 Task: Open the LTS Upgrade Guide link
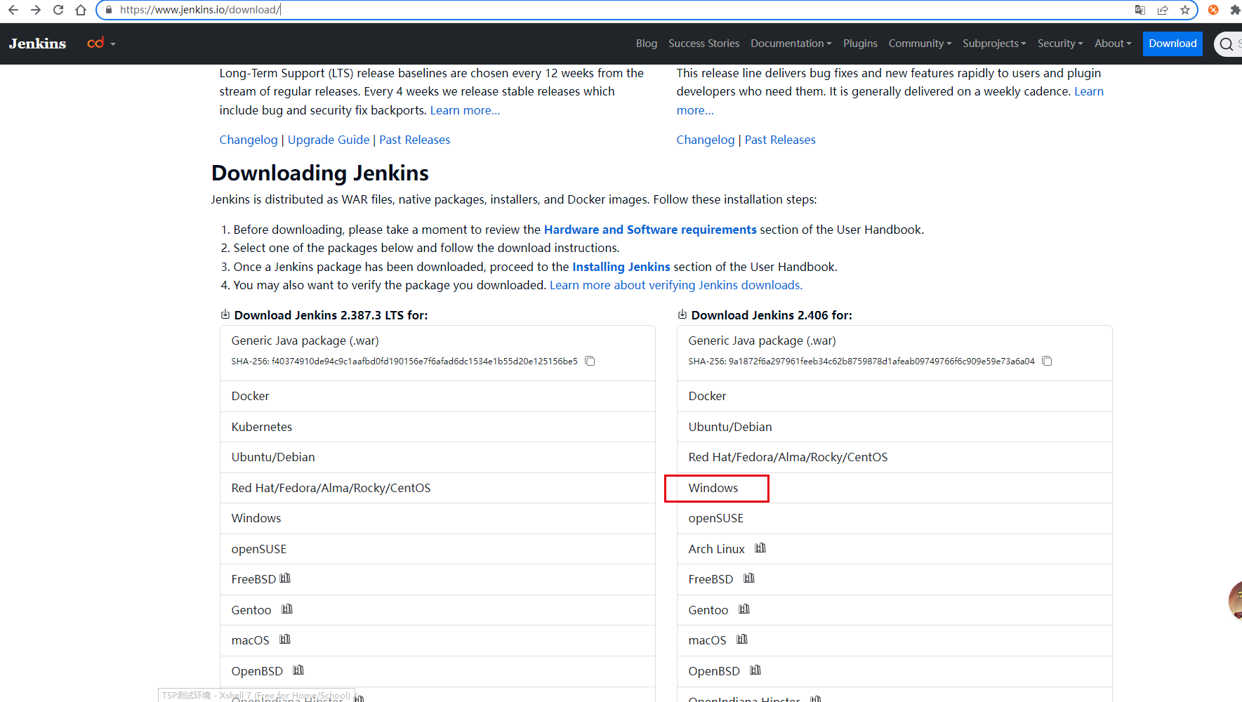pyautogui.click(x=329, y=140)
